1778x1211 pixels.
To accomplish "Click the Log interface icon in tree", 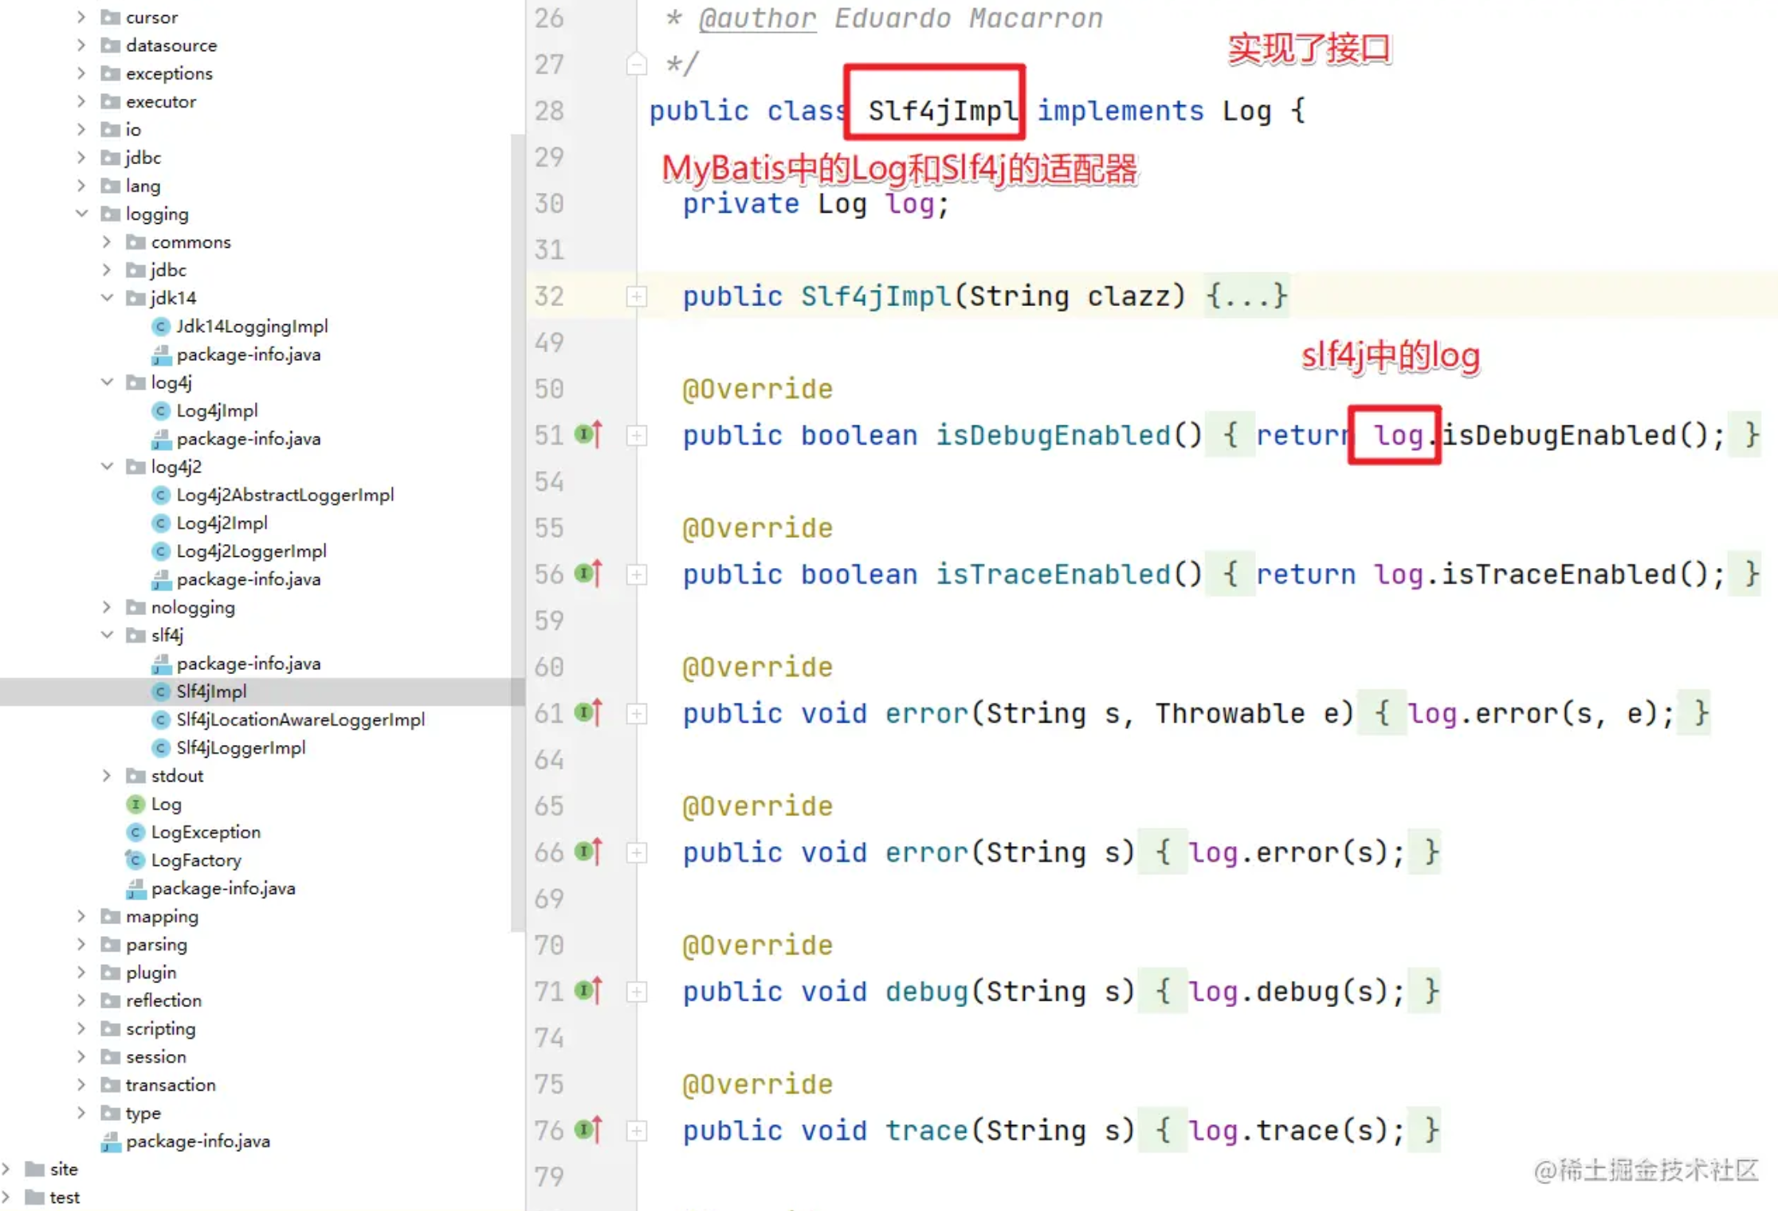I will (x=135, y=804).
